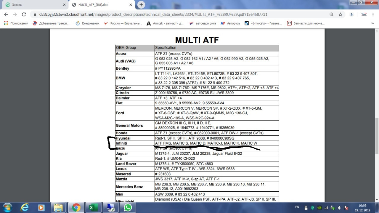Click the zoom magnifier in address bar
The height and width of the screenshot is (213, 379).
click(331, 15)
